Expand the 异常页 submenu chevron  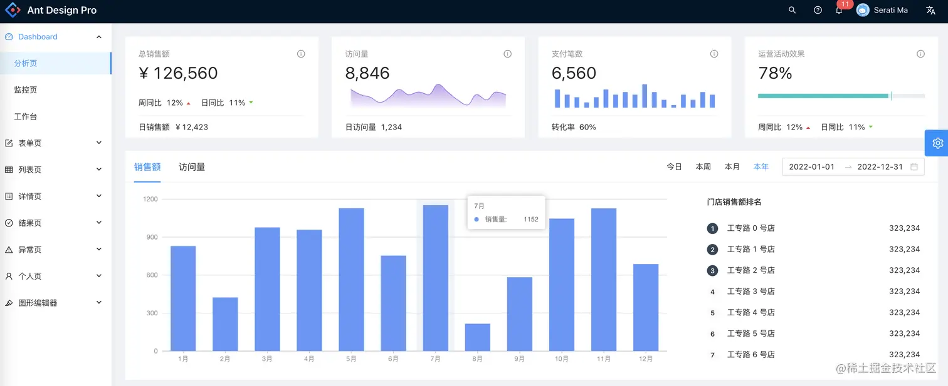99,249
